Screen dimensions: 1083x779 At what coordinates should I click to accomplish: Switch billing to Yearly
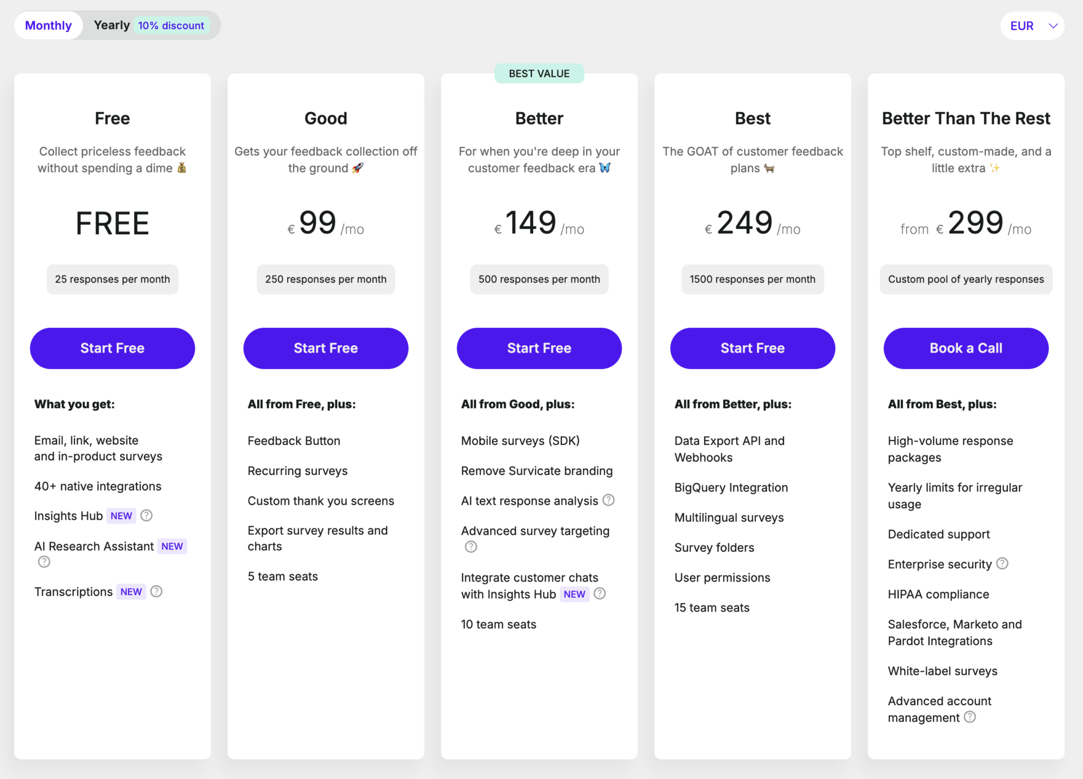click(x=112, y=25)
